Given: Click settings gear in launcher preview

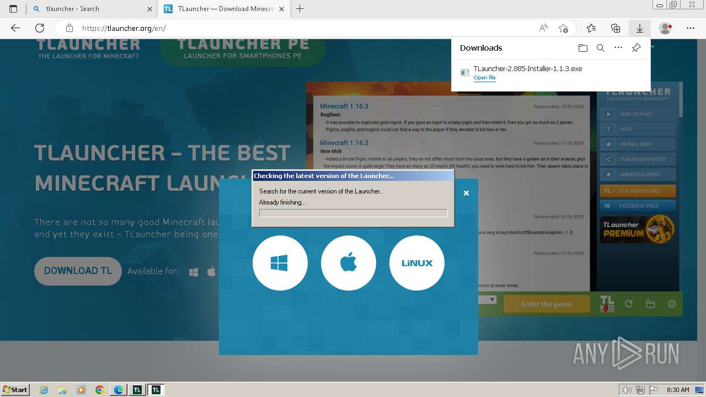Looking at the screenshot, I should click(x=672, y=304).
